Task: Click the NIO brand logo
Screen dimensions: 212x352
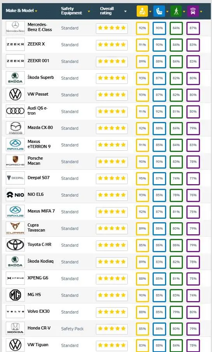Action: pyautogui.click(x=15, y=195)
